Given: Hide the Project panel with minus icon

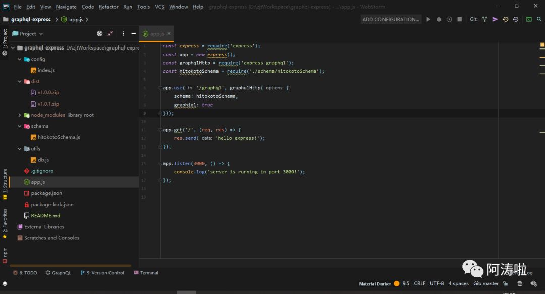Looking at the screenshot, I should click(133, 34).
